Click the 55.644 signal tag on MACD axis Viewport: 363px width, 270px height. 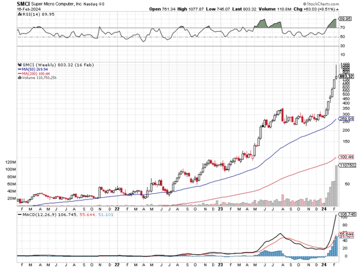(x=347, y=234)
